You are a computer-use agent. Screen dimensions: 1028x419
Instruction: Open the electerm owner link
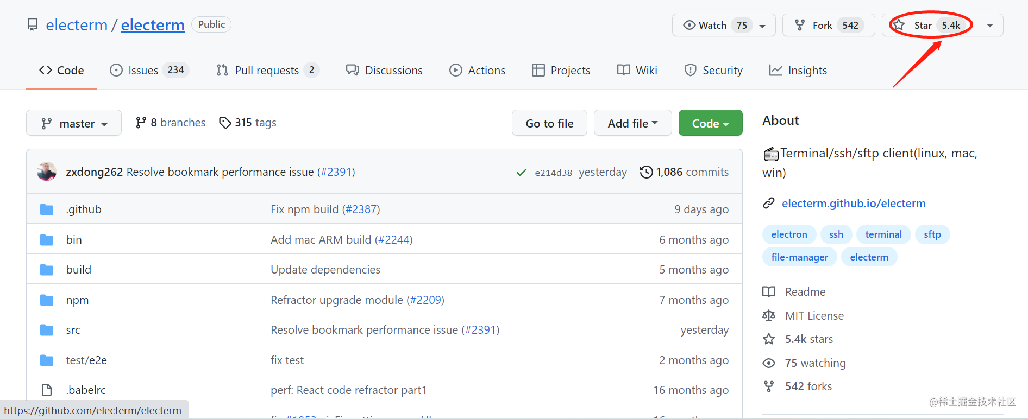77,25
